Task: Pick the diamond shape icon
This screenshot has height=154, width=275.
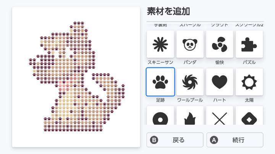Action: [249, 116]
